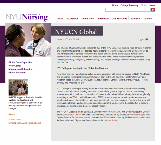Open the Our Practices menu
Viewport: 161px width, 145px height.
pos(119,19)
